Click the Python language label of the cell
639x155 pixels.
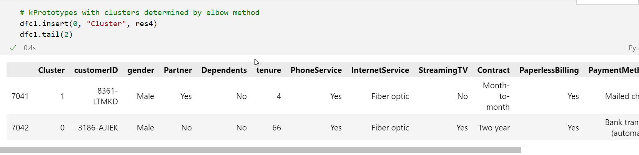point(633,48)
